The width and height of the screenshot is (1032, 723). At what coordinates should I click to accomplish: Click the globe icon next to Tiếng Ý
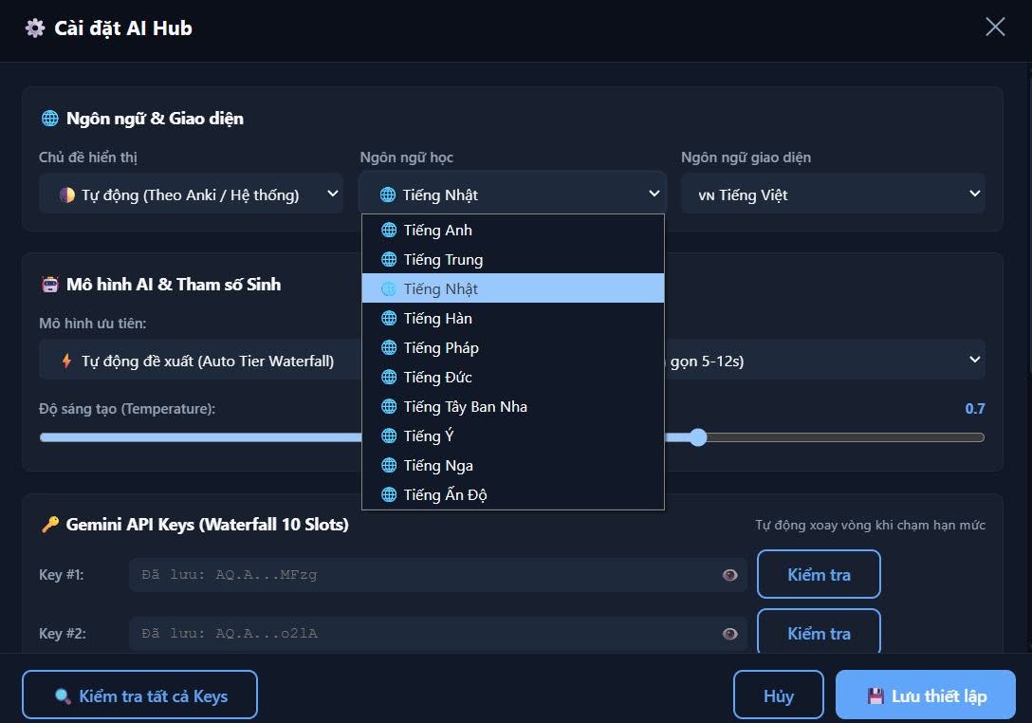coord(389,436)
